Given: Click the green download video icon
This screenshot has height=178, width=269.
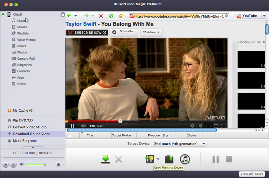Looking at the screenshot, I should click(x=105, y=159).
